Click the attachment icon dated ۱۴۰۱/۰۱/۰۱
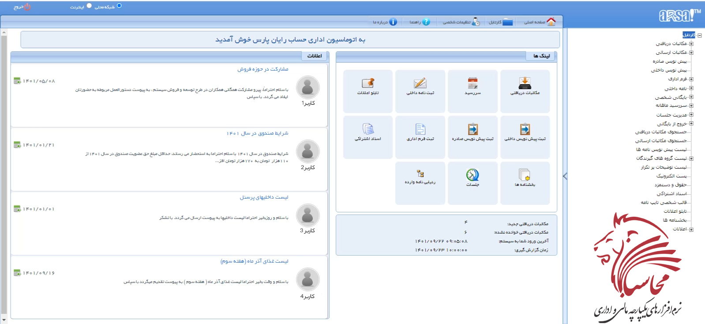Viewport: 705px width, 324px height. (x=17, y=209)
